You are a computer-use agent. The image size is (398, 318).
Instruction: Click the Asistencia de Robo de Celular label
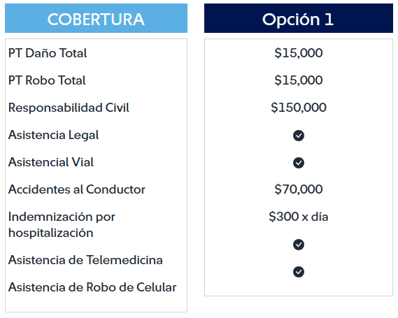(x=92, y=287)
